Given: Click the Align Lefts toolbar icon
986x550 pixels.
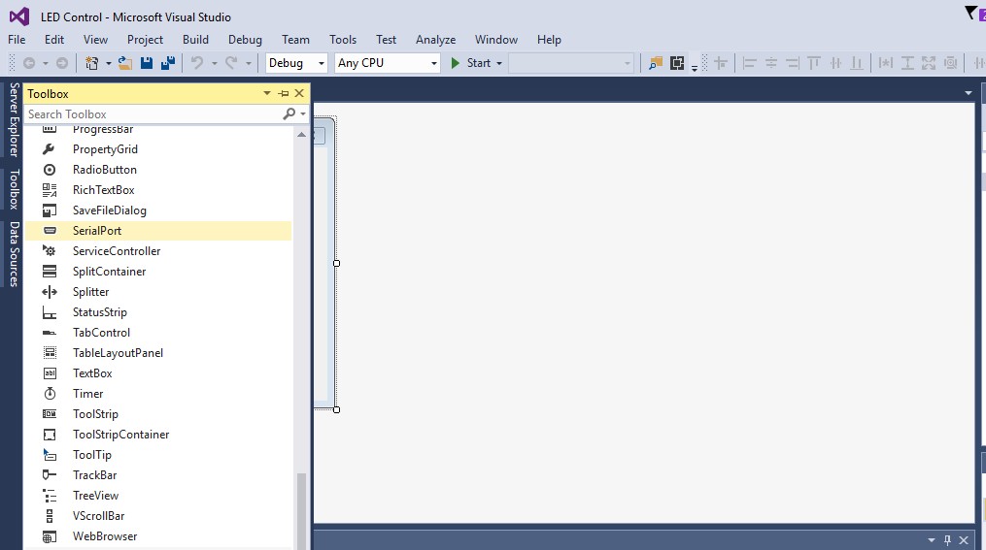Looking at the screenshot, I should click(x=749, y=63).
